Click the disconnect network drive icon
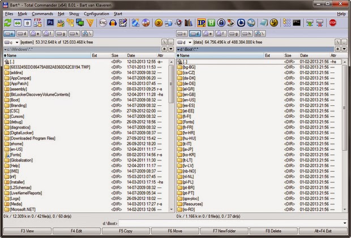 point(320,23)
